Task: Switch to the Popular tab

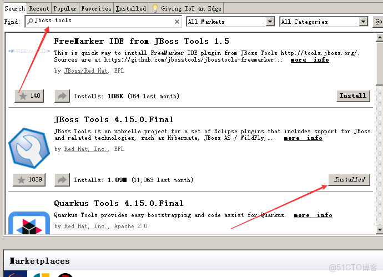Action: click(65, 8)
